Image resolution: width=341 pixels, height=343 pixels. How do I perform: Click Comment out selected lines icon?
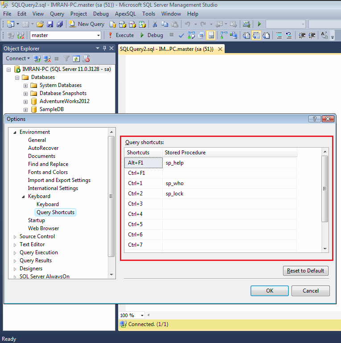(279, 35)
